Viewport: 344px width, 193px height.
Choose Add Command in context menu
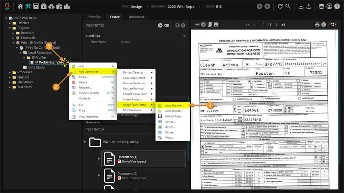[88, 72]
